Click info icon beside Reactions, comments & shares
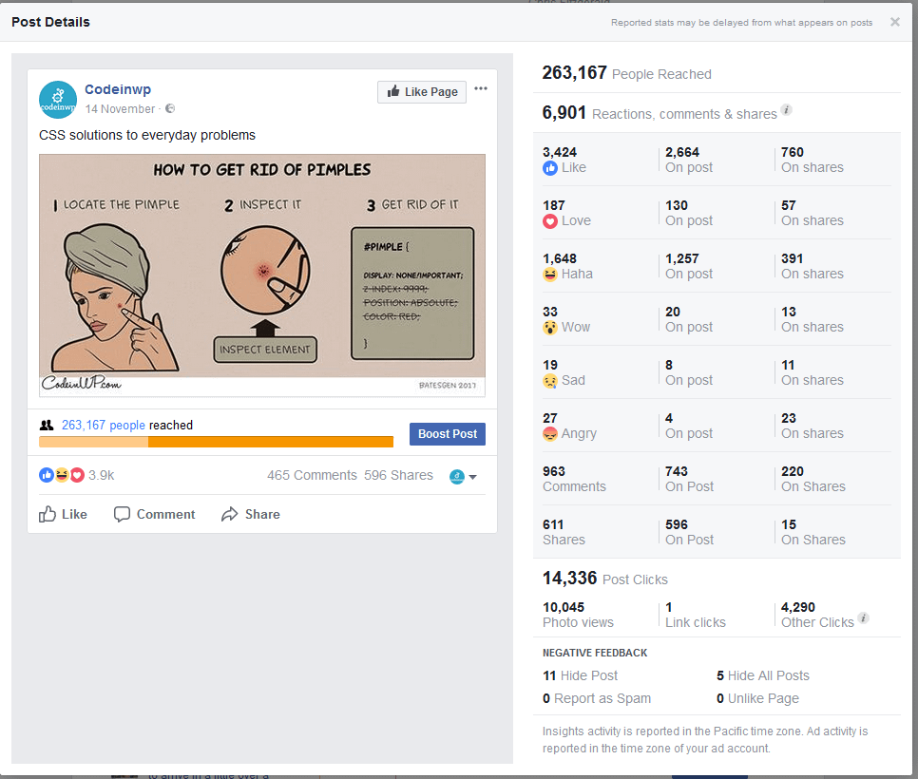918x779 pixels. coord(787,111)
